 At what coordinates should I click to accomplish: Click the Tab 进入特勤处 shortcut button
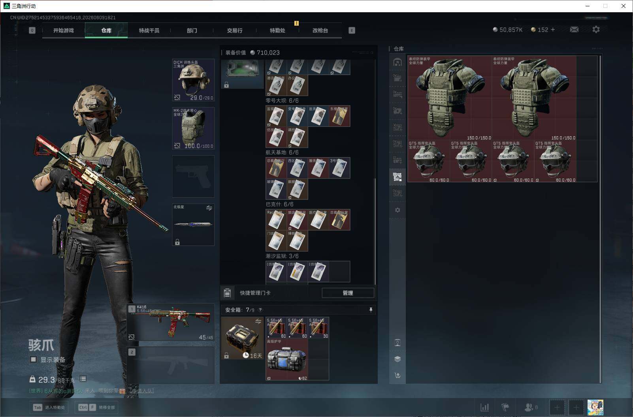pos(49,408)
